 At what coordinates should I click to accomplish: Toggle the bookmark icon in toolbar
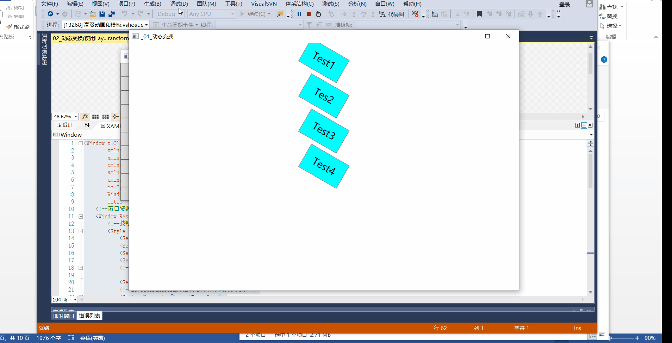(479, 14)
